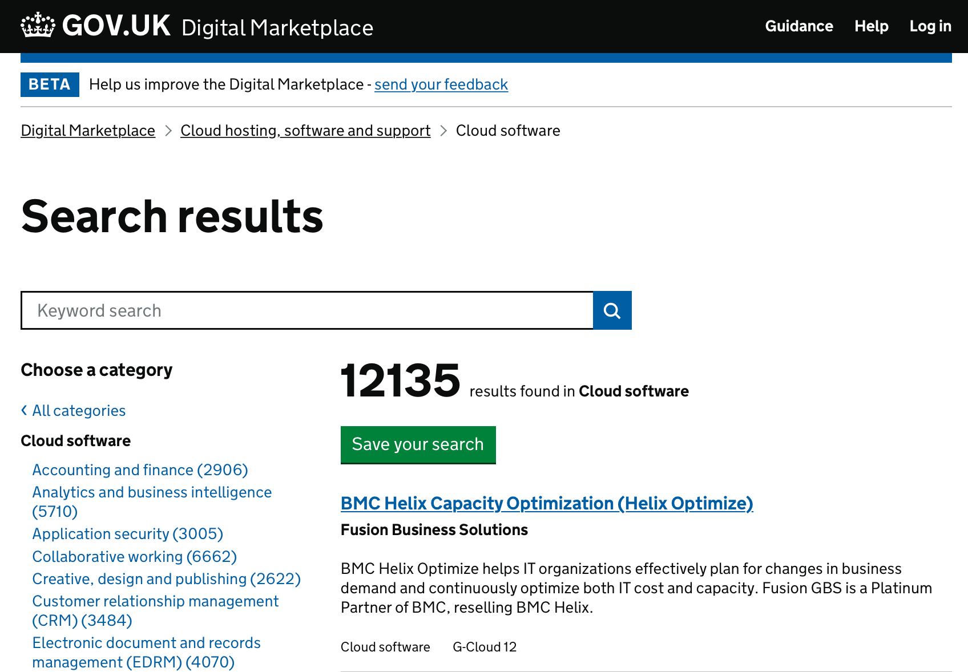Click the Search results heading
Image resolution: width=968 pixels, height=672 pixels.
172,217
